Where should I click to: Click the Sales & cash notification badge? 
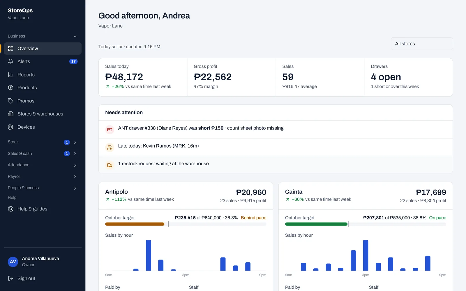(67, 154)
